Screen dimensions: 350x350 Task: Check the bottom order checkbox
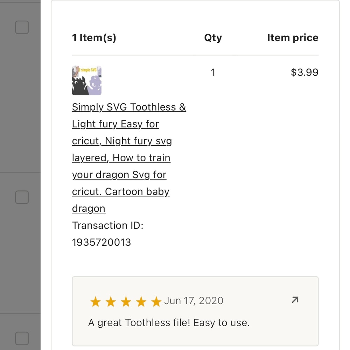[x=22, y=338]
